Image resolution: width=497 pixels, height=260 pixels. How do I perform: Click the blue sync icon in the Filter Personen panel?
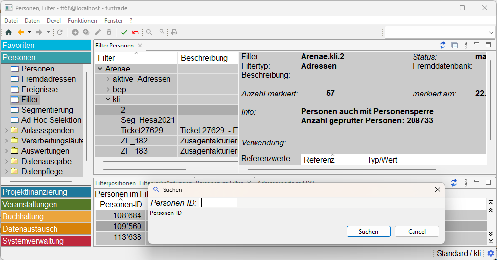[442, 45]
